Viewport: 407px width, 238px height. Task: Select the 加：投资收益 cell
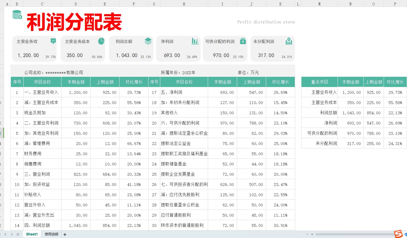coord(42,185)
